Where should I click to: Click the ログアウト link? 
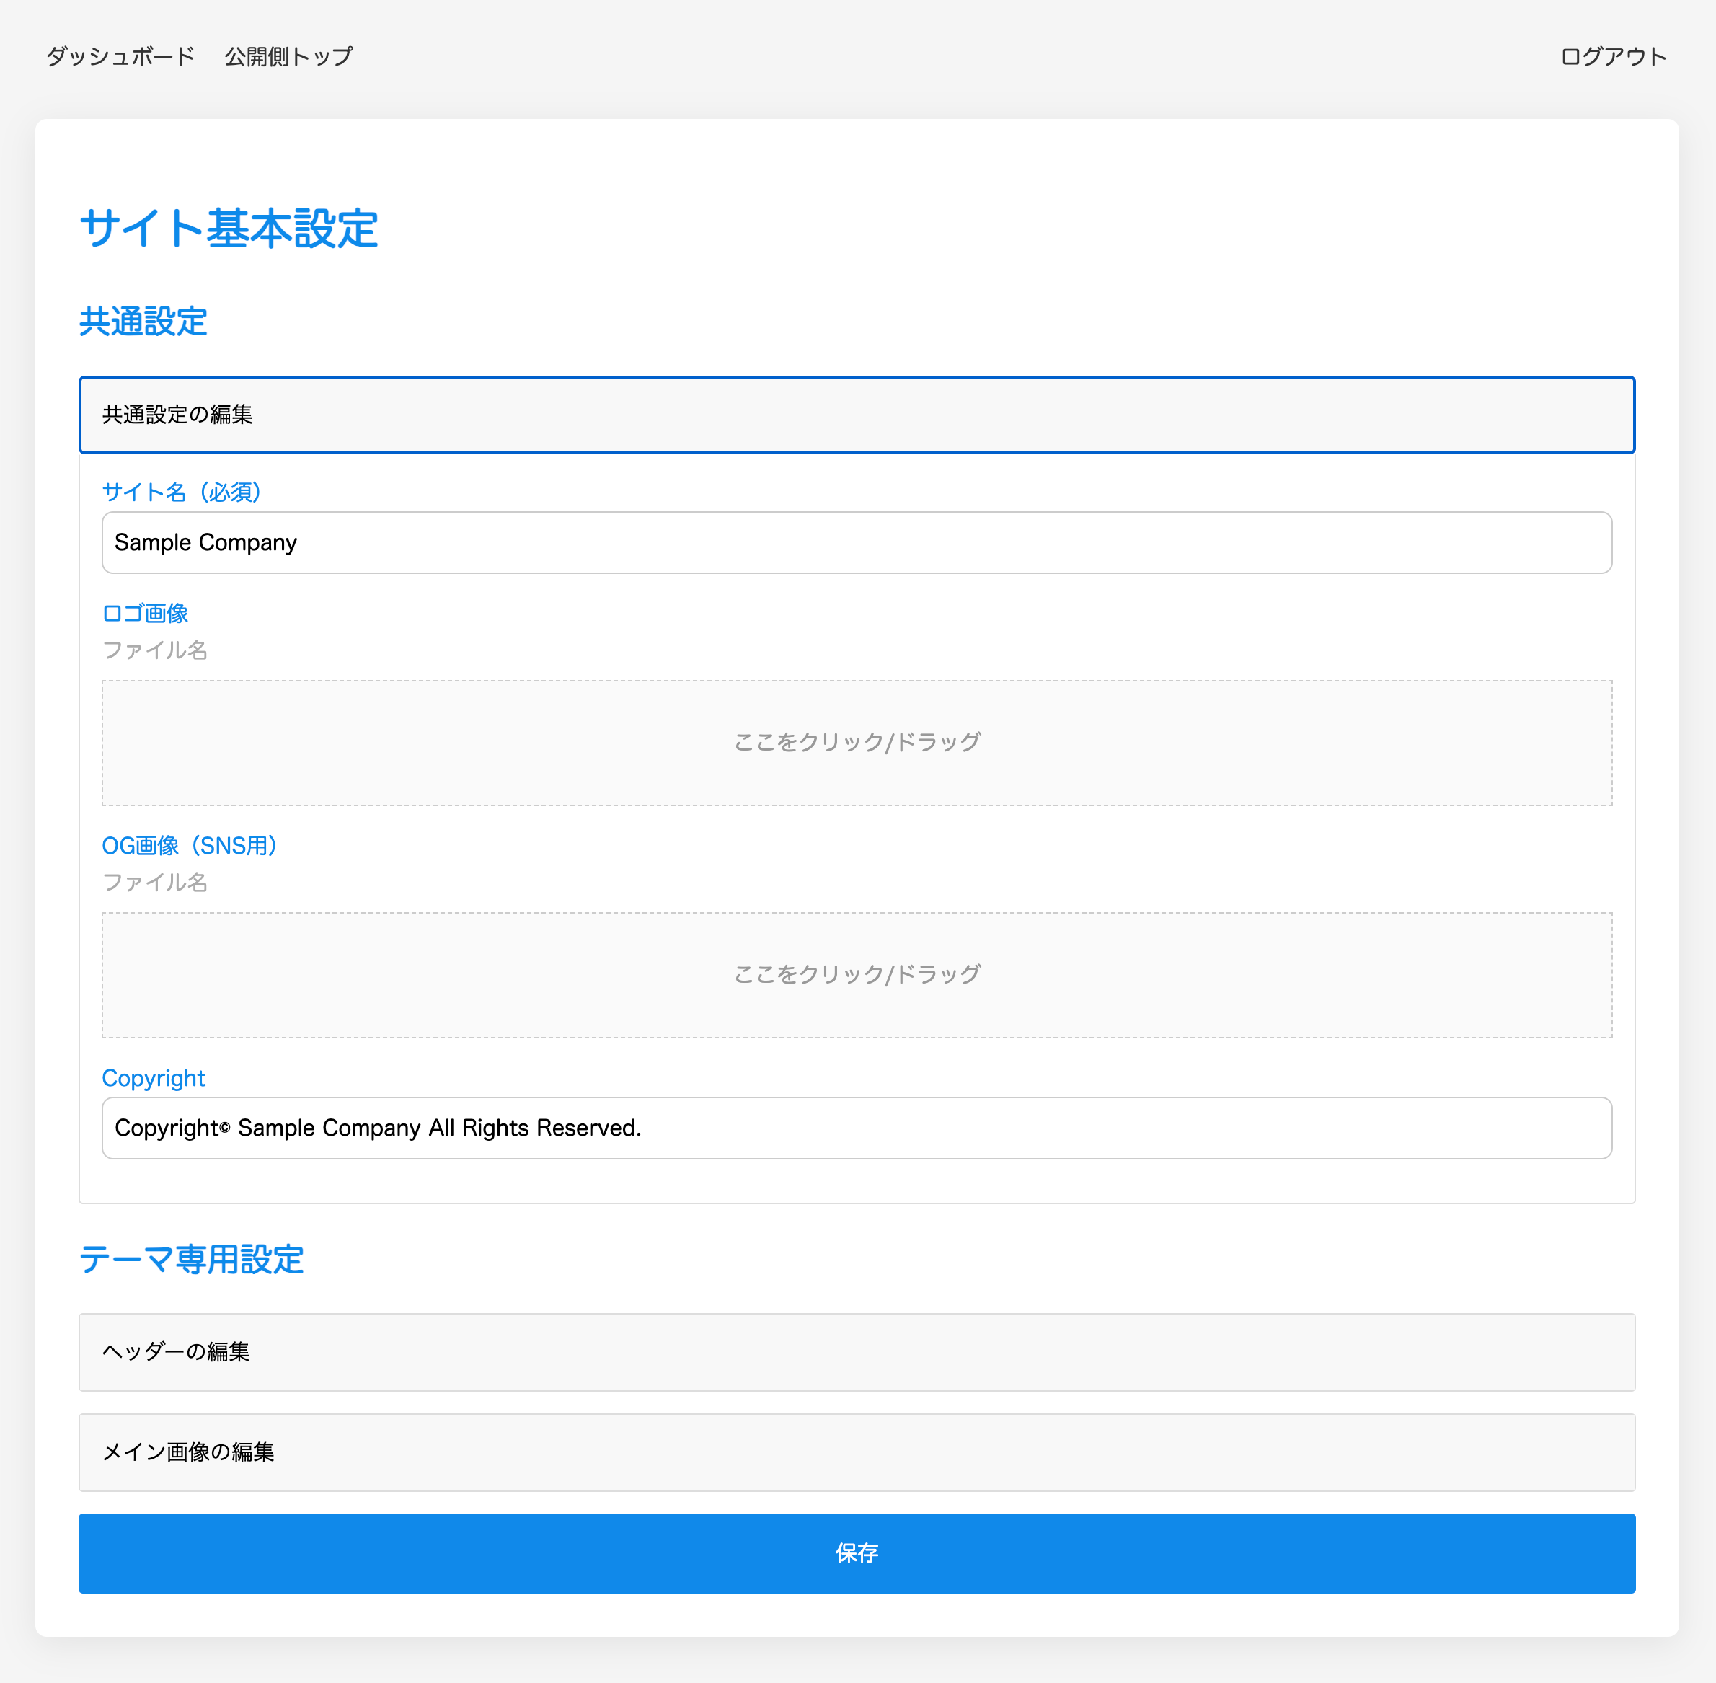(1613, 56)
